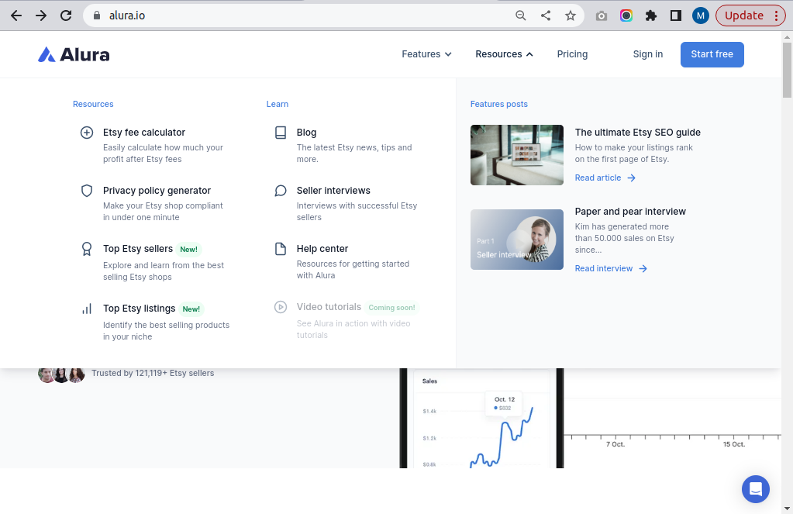The width and height of the screenshot is (793, 514).
Task: Click the Privacy policy generator shield icon
Action: click(87, 191)
